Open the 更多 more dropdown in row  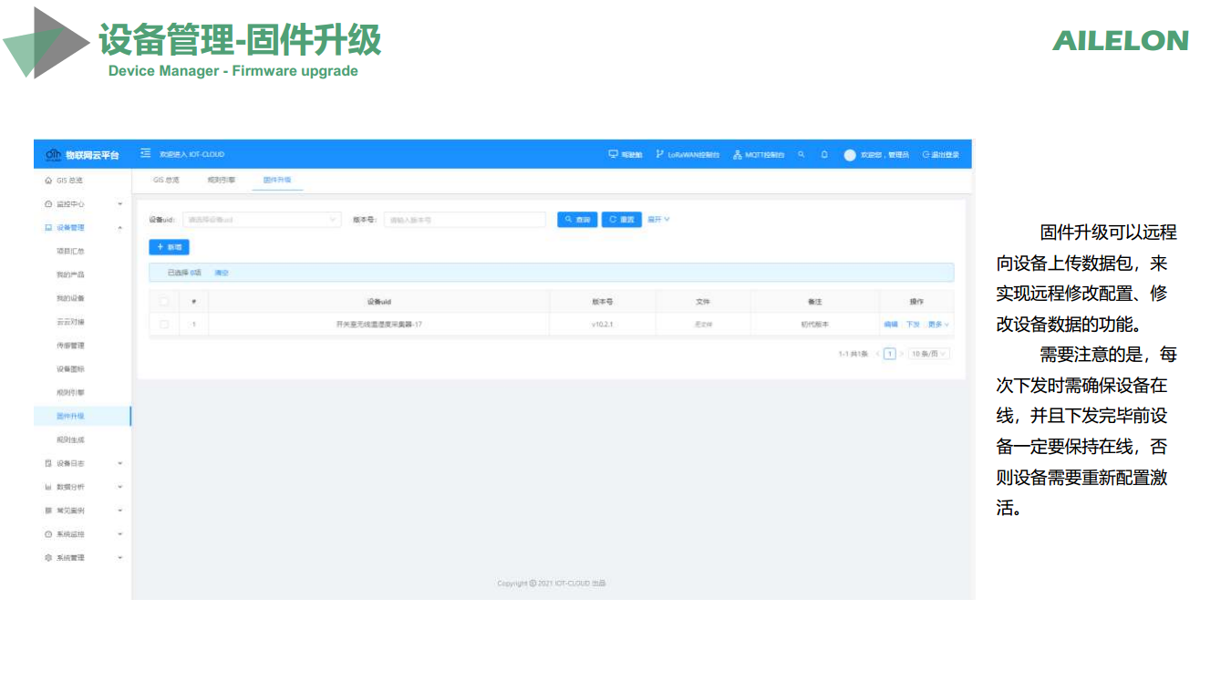(938, 325)
